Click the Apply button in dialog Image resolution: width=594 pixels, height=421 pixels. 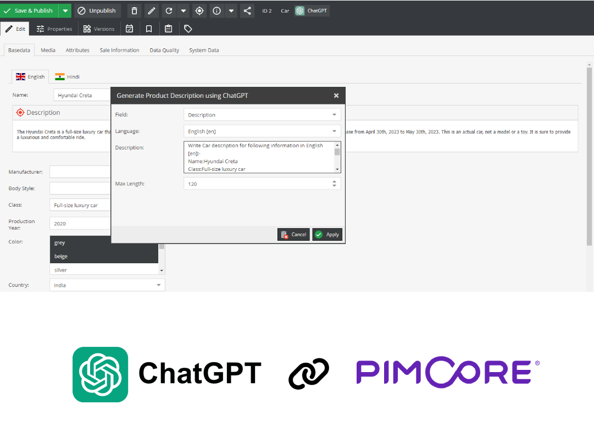pos(327,235)
